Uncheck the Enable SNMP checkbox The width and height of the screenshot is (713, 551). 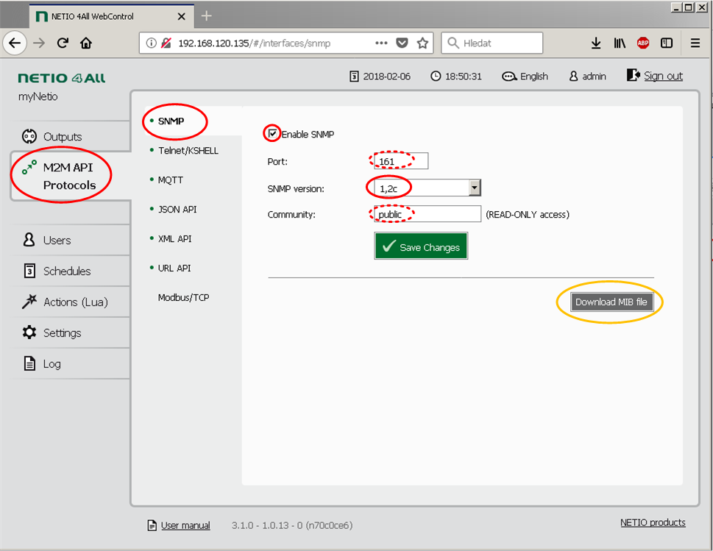[x=273, y=134]
